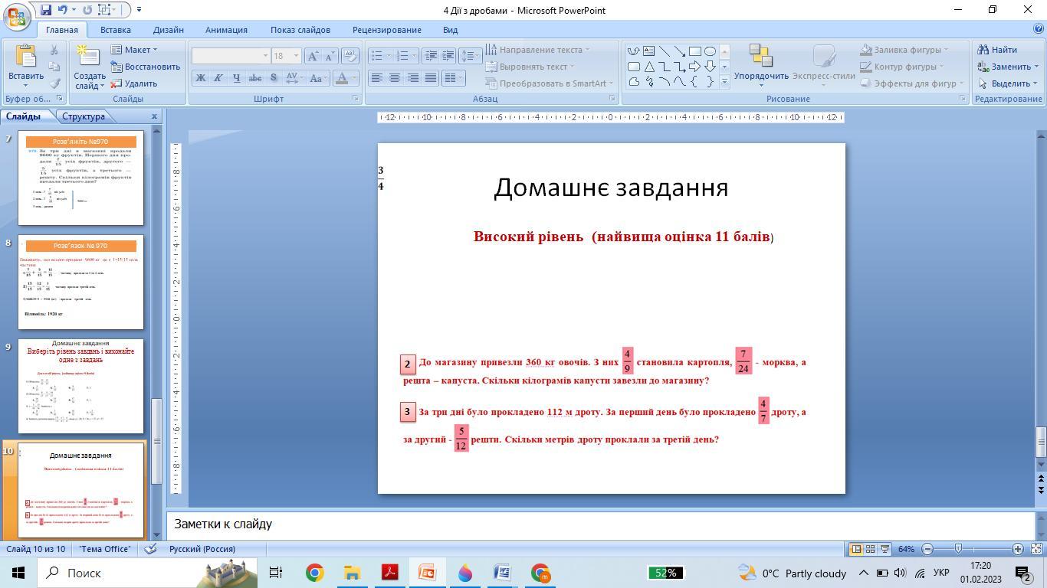This screenshot has height=588, width=1047.
Task: Click the Создать слайд icon
Action: point(89,57)
